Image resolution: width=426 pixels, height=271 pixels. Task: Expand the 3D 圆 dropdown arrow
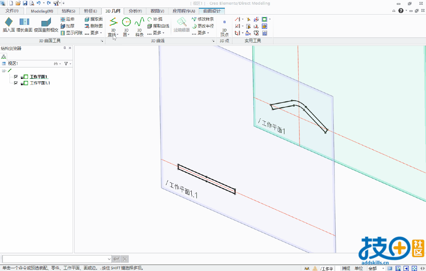[x=128, y=35]
